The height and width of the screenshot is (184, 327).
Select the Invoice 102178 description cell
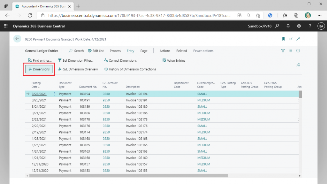[x=137, y=119]
